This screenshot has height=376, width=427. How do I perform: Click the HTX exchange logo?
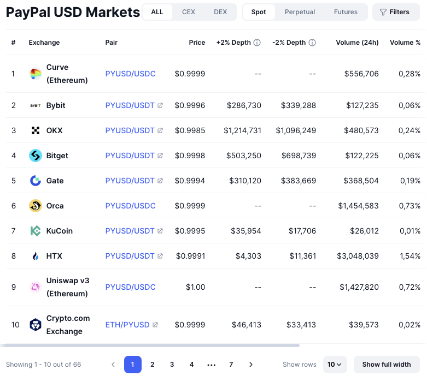(36, 256)
